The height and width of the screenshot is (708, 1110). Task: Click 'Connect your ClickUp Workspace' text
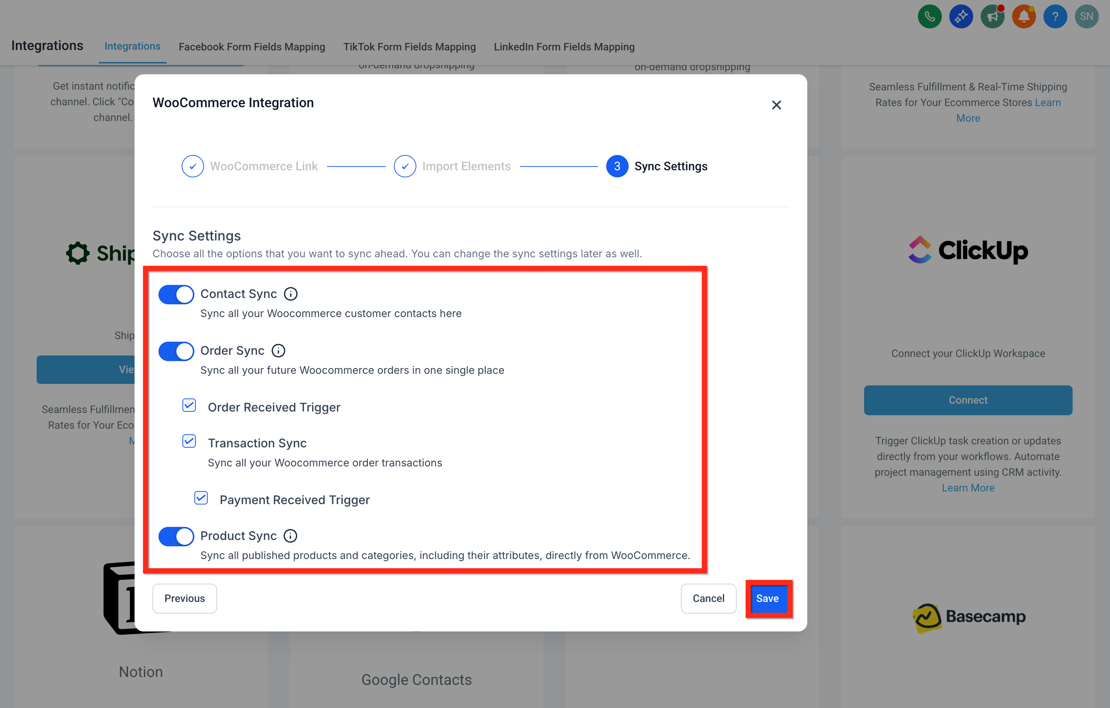click(968, 353)
